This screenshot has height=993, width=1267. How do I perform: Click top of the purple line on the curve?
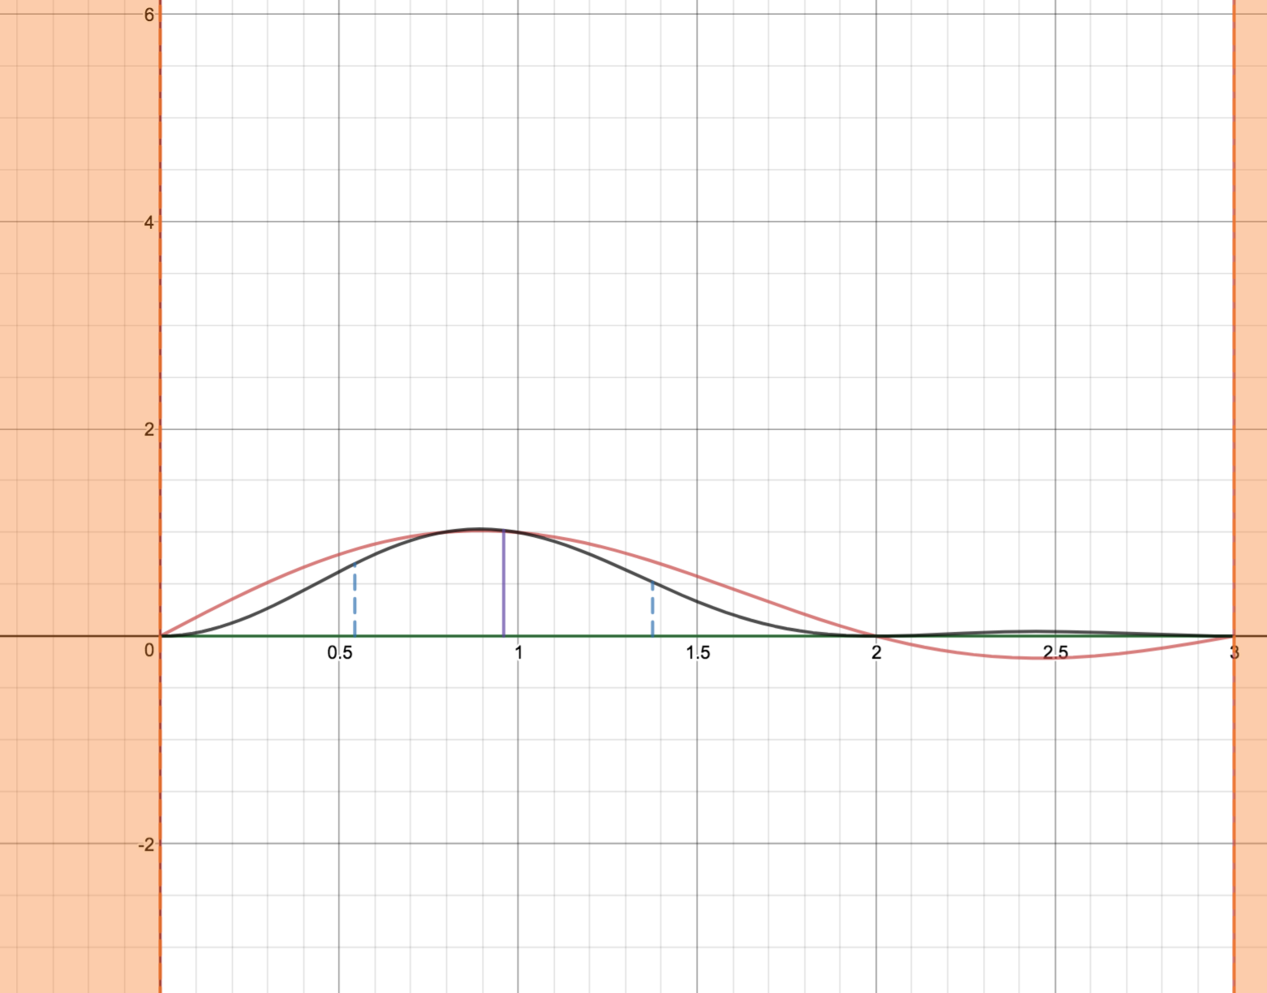pyautogui.click(x=504, y=531)
